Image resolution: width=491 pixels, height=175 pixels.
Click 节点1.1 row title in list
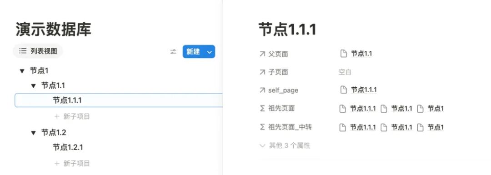(53, 85)
